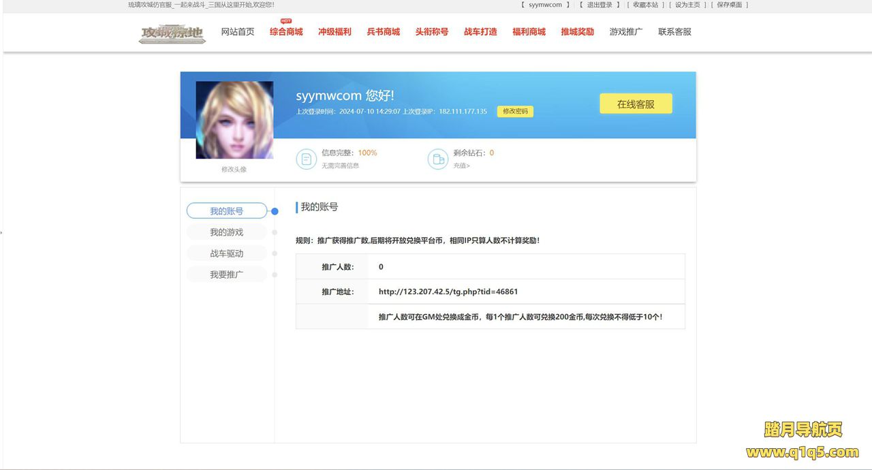This screenshot has height=470, width=872.
Task: Click the 攻城掠地 site logo
Action: (172, 33)
